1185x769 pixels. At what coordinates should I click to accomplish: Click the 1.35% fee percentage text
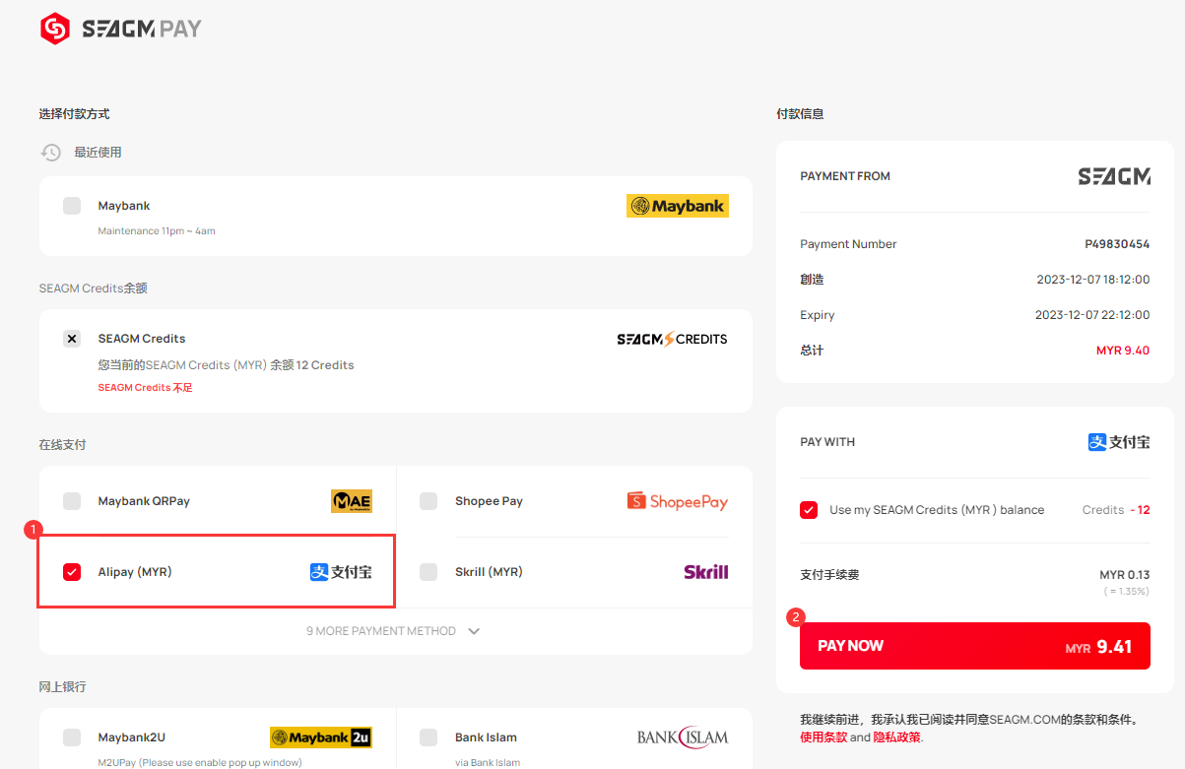(1127, 592)
